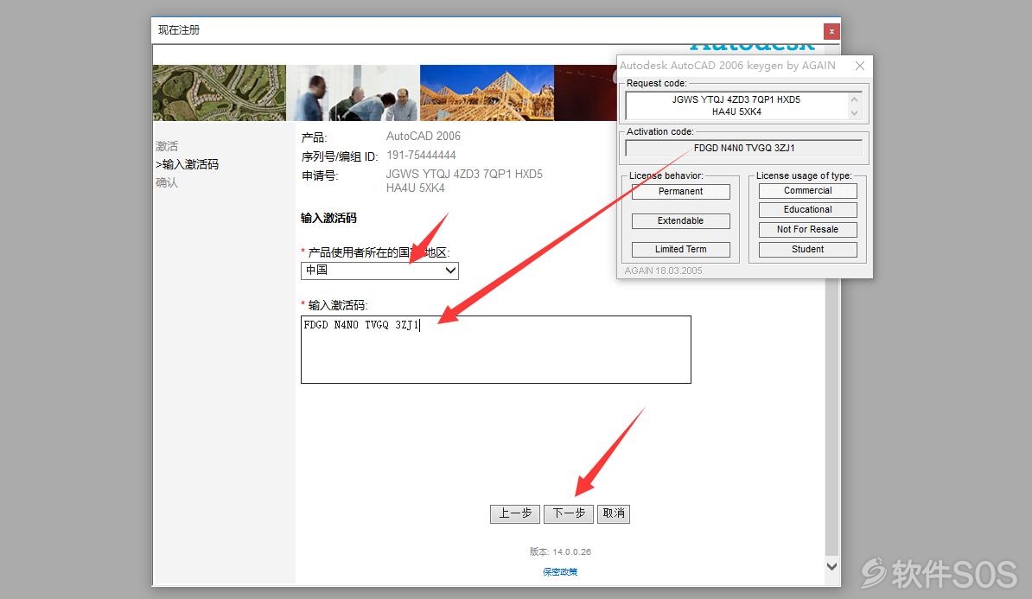Select Student license usage type
Screen dimensions: 1032x599
click(x=807, y=250)
